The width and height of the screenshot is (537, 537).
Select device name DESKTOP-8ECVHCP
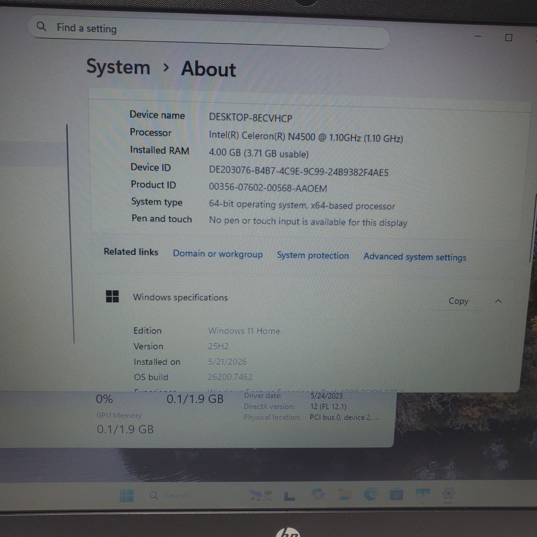click(x=251, y=118)
